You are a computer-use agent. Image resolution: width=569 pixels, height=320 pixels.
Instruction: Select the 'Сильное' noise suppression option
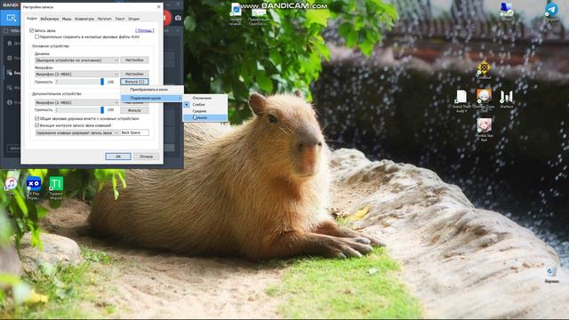[x=205, y=117]
